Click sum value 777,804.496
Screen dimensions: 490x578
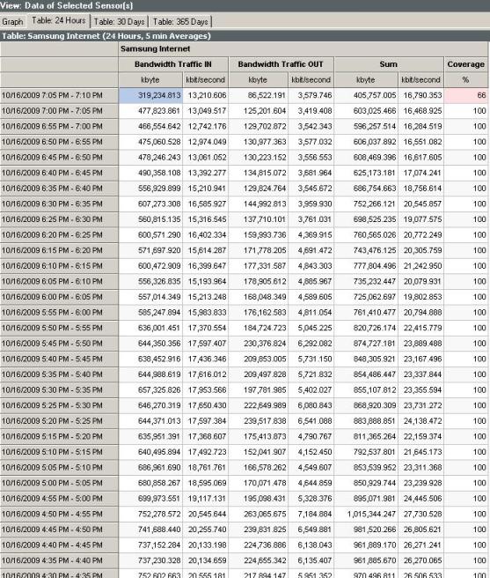pyautogui.click(x=375, y=266)
